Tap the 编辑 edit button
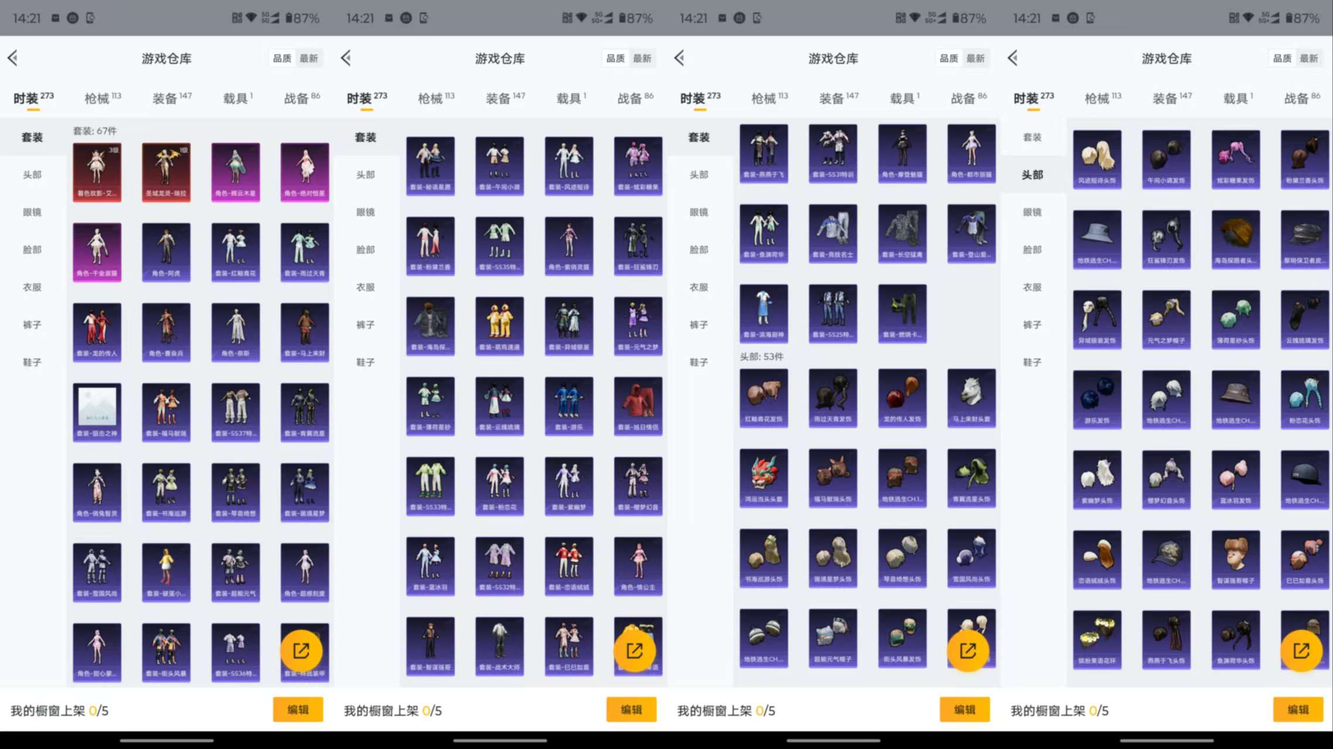 298,709
